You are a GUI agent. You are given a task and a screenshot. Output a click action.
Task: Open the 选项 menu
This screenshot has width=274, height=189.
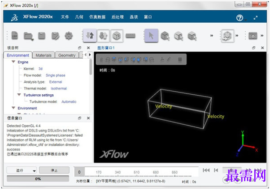pos(134,17)
